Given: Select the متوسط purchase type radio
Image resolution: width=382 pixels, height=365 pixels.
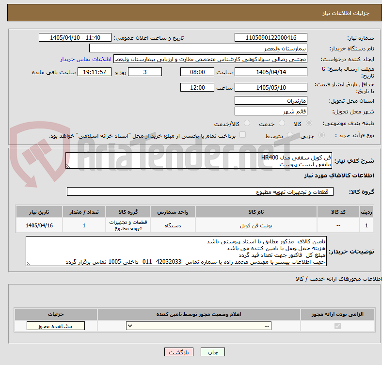Looking at the screenshot, I should pos(290,135).
